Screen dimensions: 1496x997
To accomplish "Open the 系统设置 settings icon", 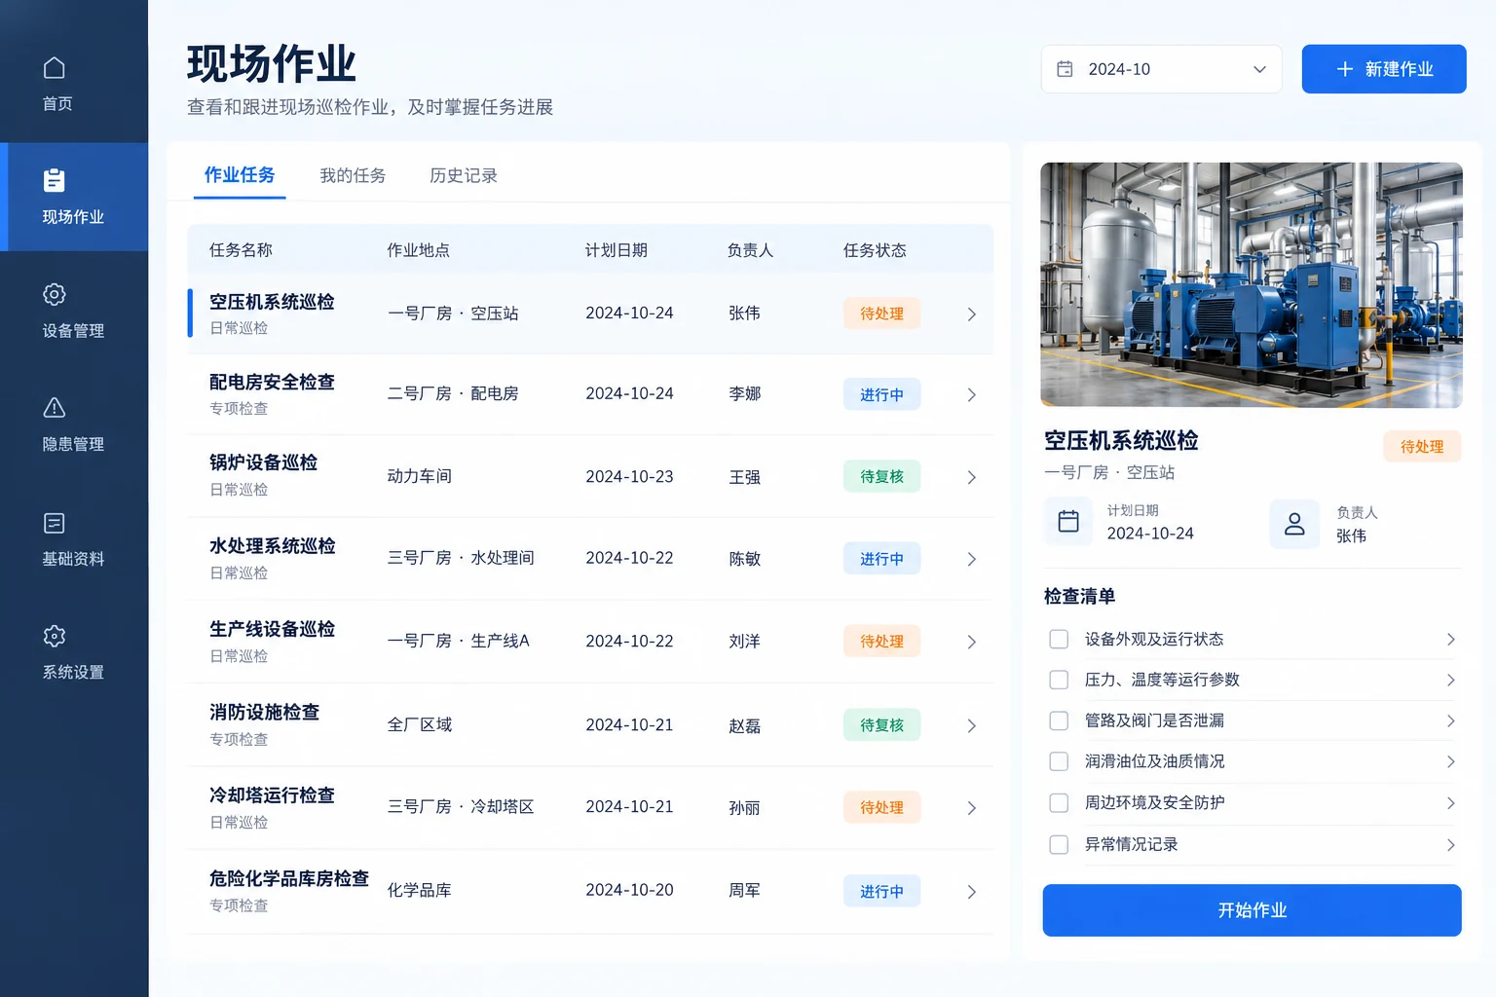I will (55, 636).
